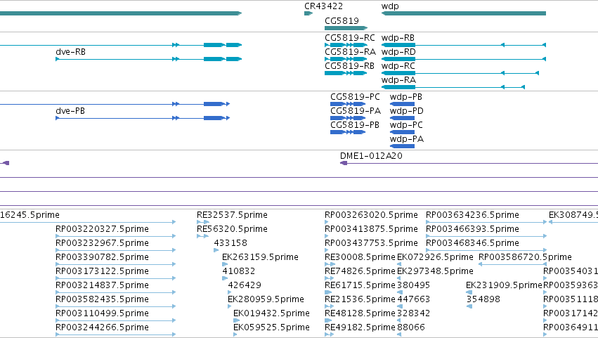The height and width of the screenshot is (338, 598).
Task: Select EST label RE48128.5prime
Action: (360, 313)
